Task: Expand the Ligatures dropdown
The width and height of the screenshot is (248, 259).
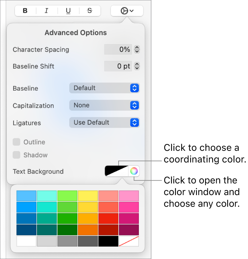Action: [104, 123]
